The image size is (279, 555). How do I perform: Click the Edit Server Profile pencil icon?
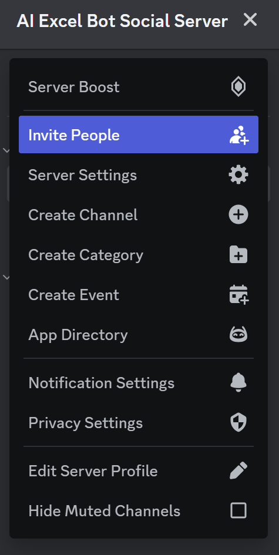(238, 471)
